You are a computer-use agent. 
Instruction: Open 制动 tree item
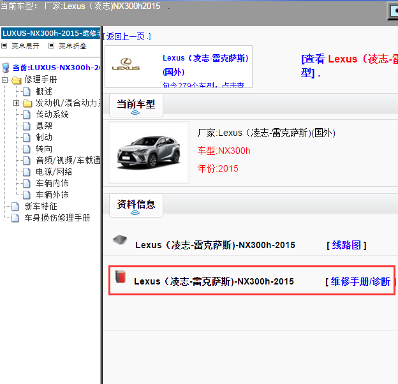[x=44, y=138]
